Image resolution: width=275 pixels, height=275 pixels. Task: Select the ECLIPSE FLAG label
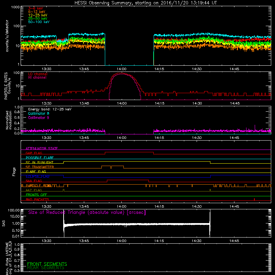pyautogui.click(x=37, y=176)
